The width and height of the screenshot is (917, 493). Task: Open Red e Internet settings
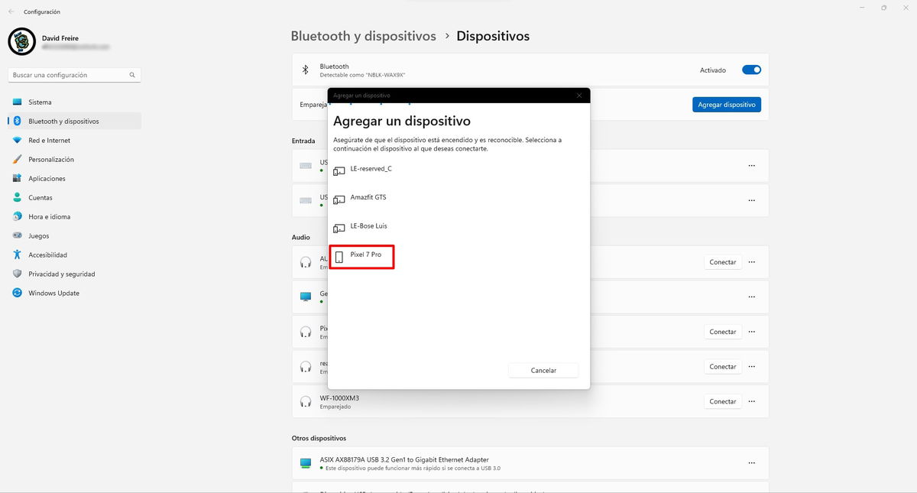point(49,141)
